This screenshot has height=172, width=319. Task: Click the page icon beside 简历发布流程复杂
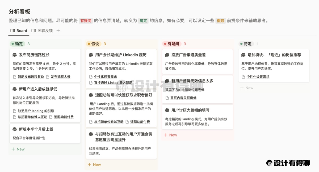15,77
